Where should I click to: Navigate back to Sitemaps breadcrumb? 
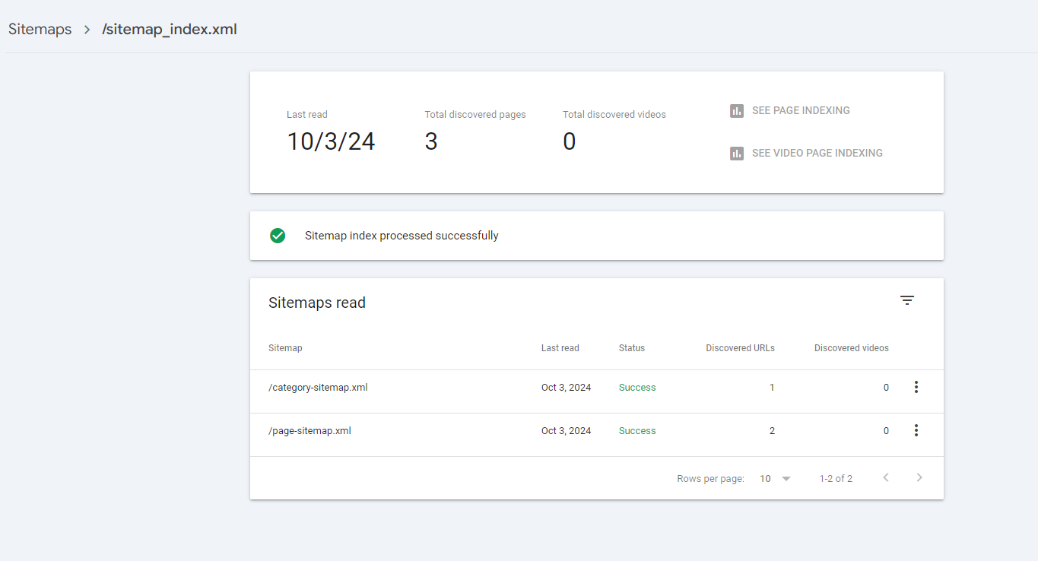40,30
